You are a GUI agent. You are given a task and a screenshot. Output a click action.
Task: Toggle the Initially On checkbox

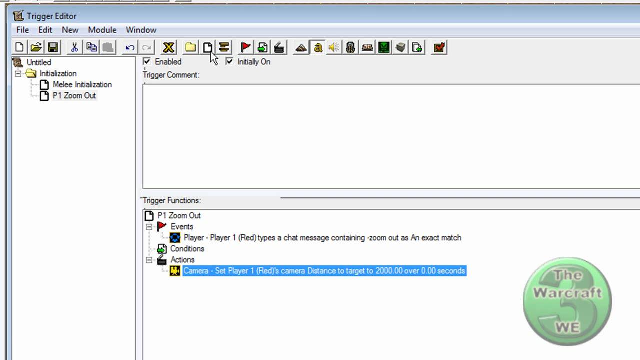(229, 61)
